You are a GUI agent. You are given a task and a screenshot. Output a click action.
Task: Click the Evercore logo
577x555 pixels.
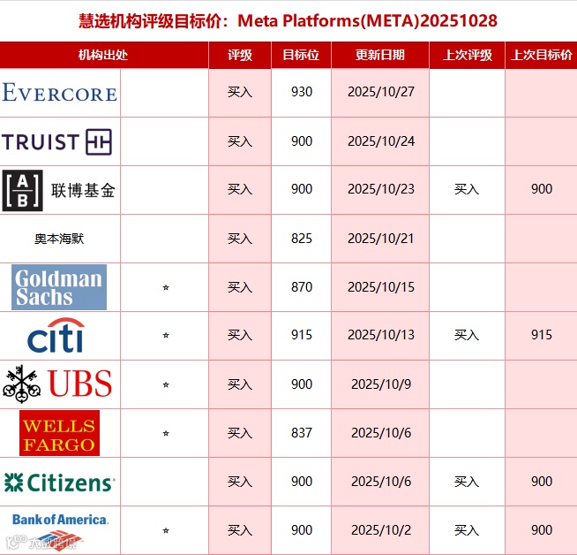(x=60, y=93)
